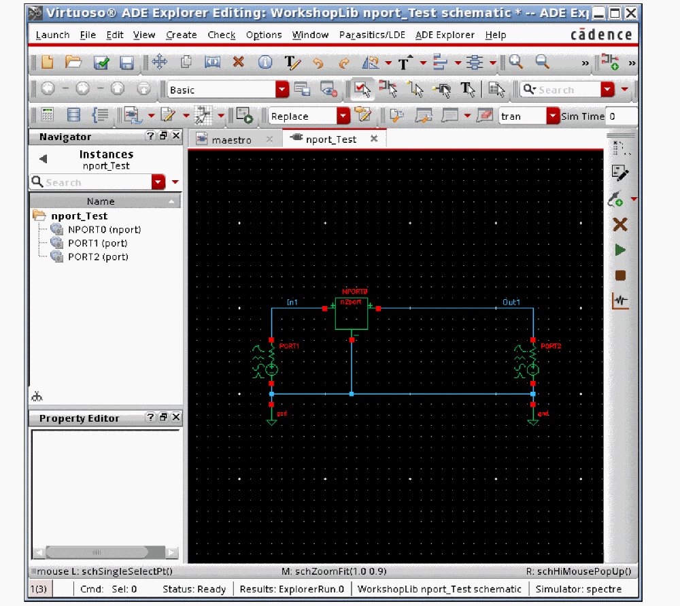The image size is (680, 606).
Task: Expand the Basic workspace dropdown
Action: (282, 90)
